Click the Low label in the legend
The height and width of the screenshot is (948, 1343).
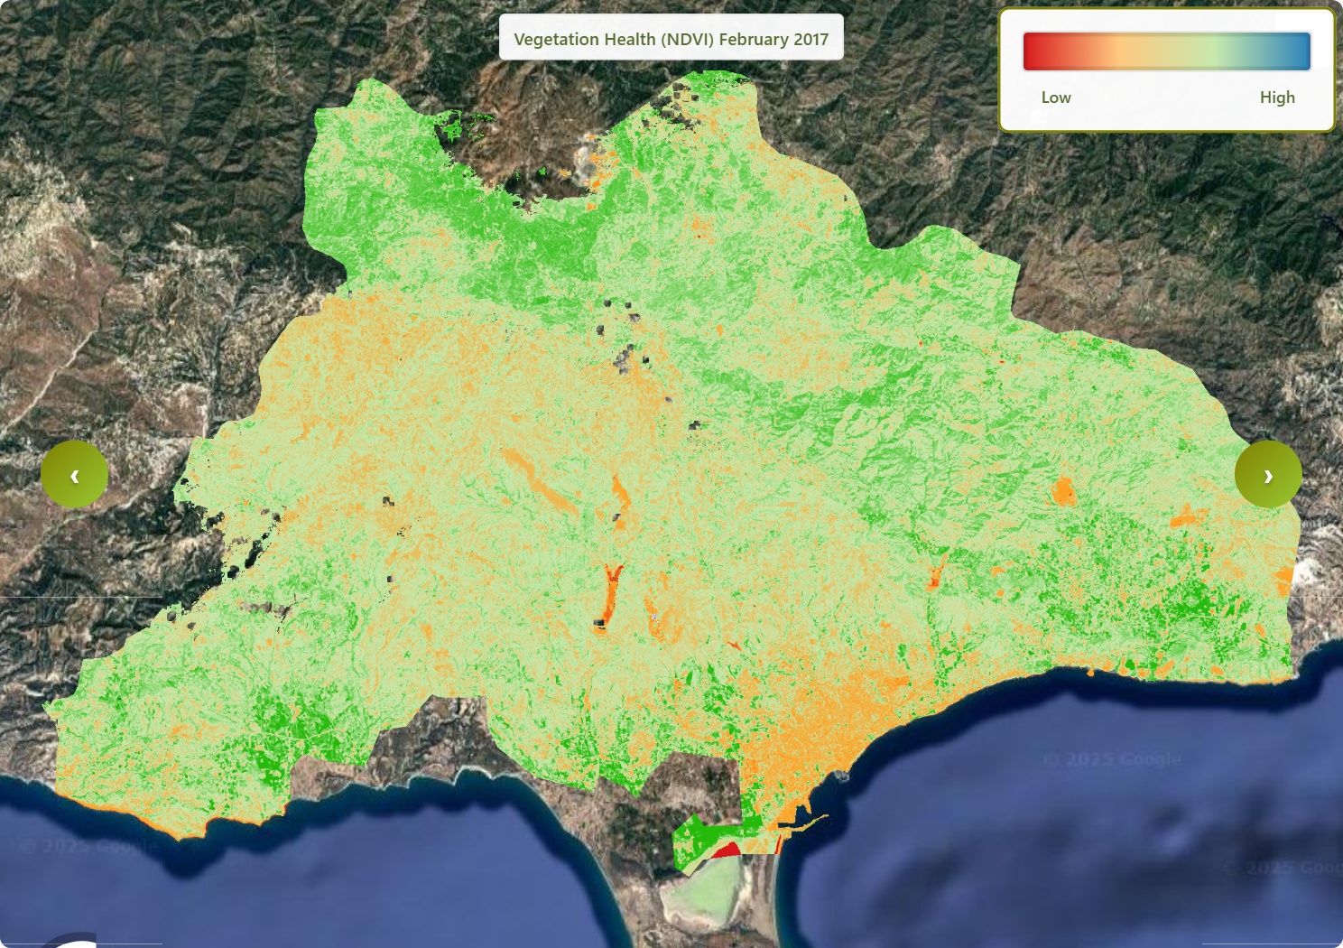coord(1055,98)
